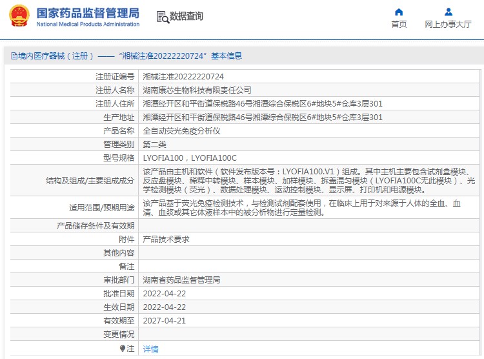
Task: Click National Medical Products Administration subtitle
Action: tap(88, 24)
